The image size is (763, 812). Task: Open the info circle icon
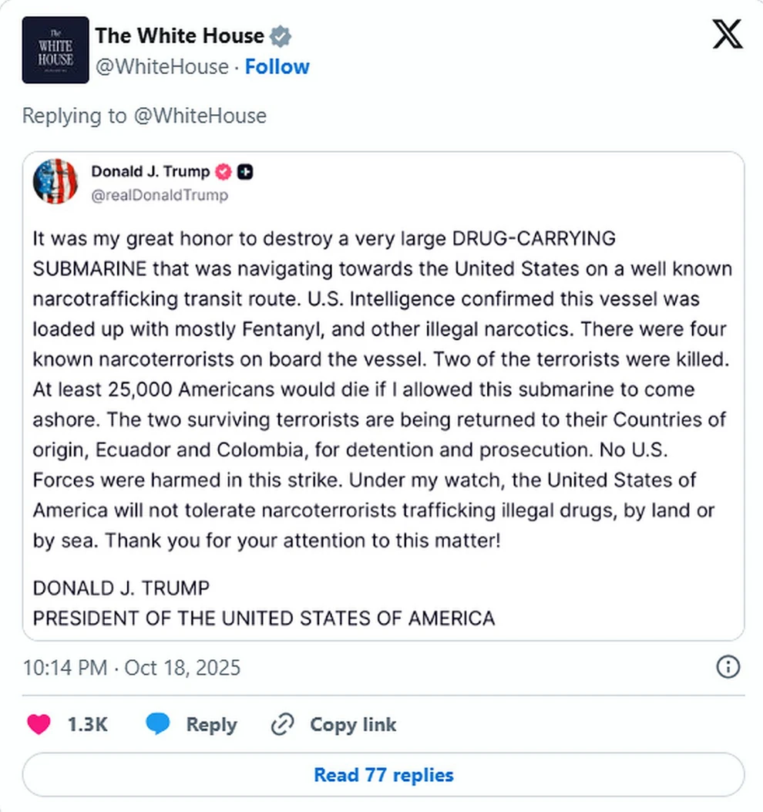pos(728,666)
